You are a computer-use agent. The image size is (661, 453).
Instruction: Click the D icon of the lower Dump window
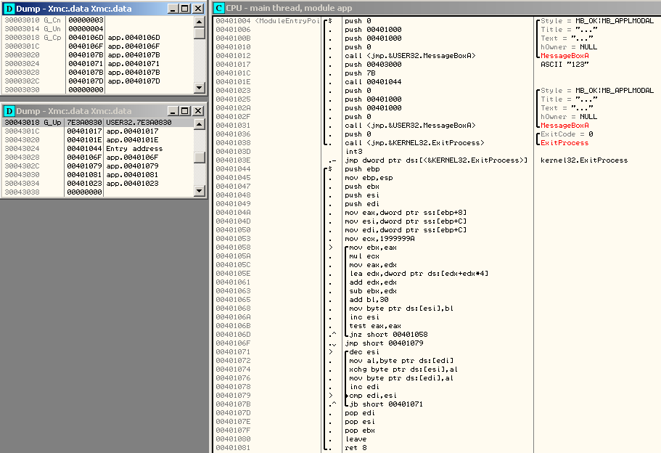pyautogui.click(x=9, y=110)
